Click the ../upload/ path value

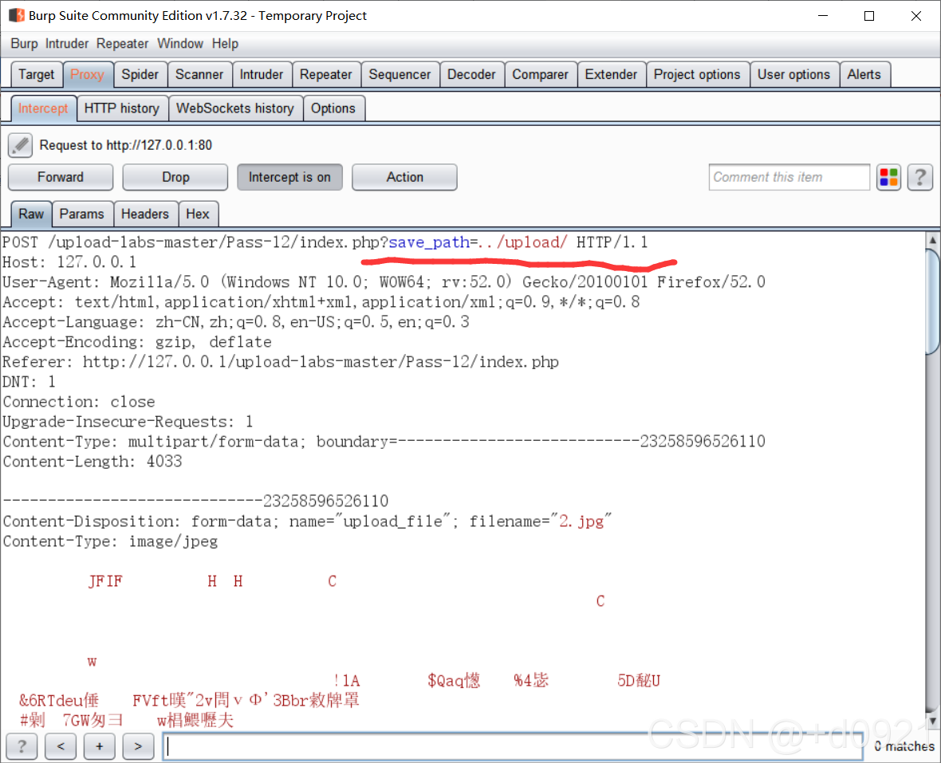pyautogui.click(x=522, y=242)
